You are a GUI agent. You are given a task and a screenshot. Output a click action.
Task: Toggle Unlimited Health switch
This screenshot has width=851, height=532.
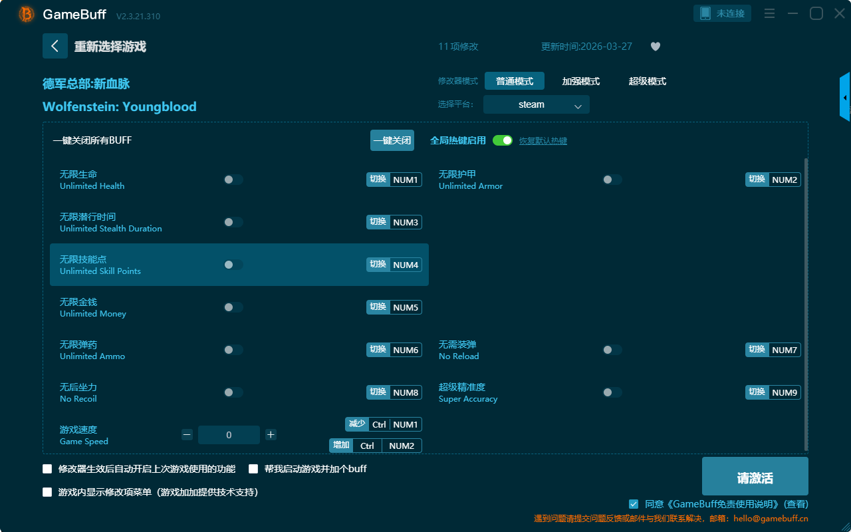[233, 180]
